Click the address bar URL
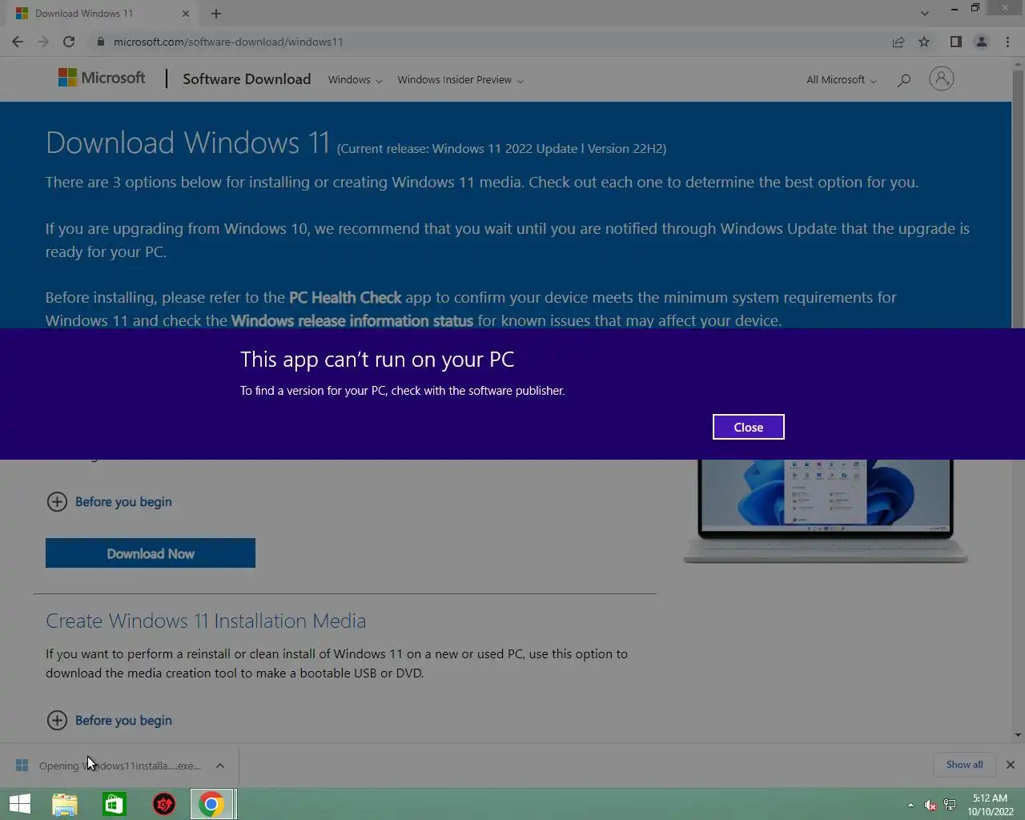The width and height of the screenshot is (1025, 820). (x=228, y=42)
